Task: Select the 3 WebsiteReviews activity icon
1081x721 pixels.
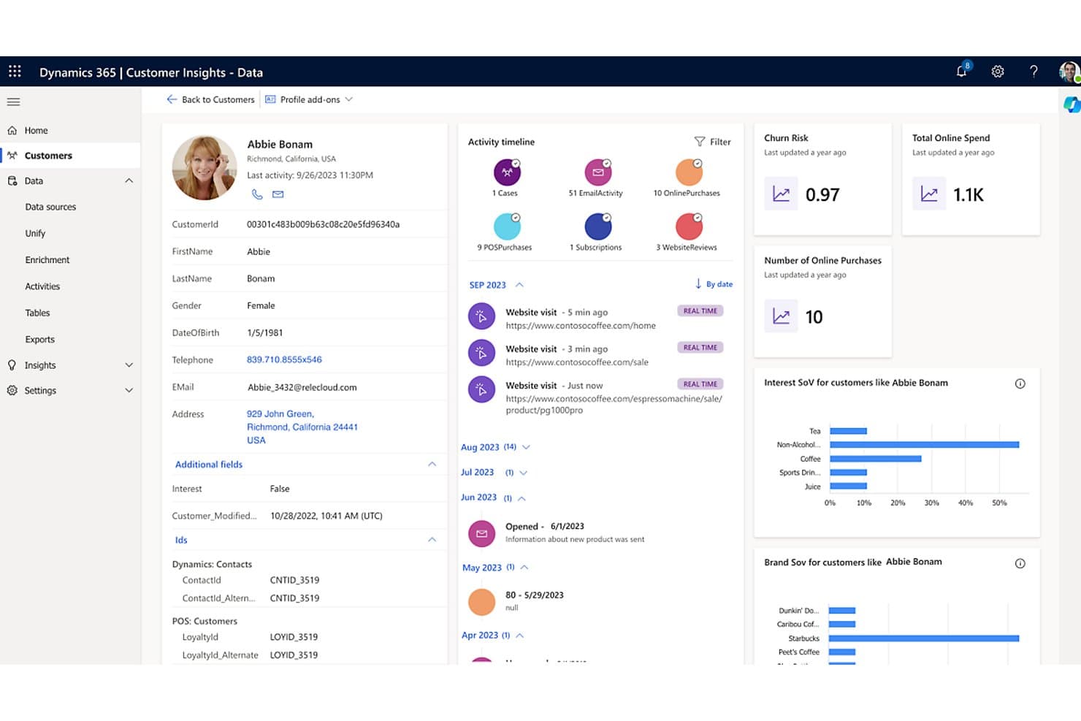Action: [x=689, y=226]
